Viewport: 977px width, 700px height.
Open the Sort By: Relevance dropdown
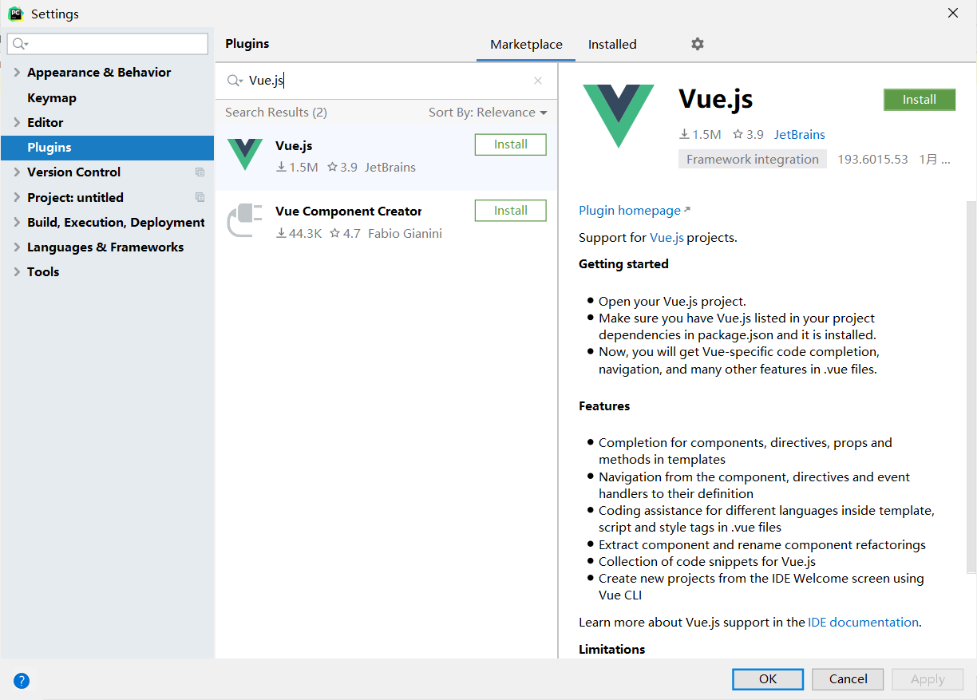tap(488, 113)
